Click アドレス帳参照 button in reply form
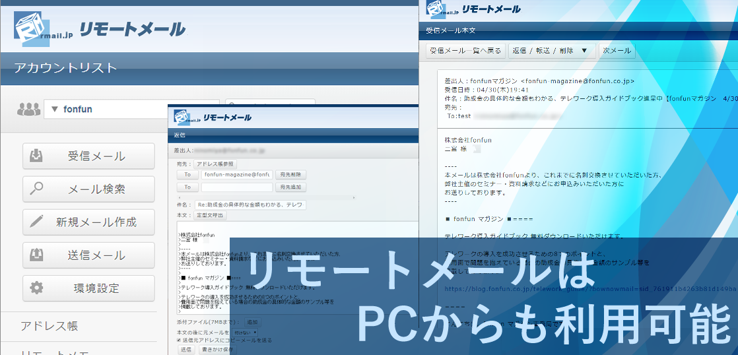 (215, 164)
